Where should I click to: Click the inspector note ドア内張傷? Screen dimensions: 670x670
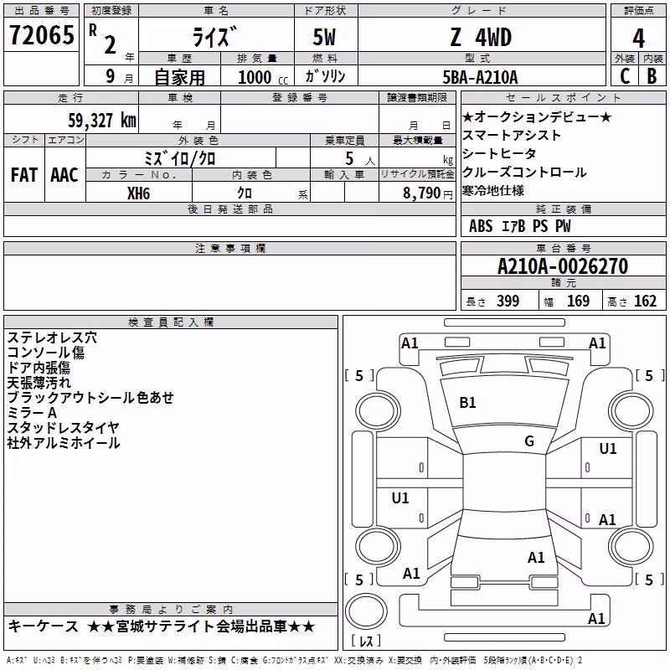(x=39, y=368)
